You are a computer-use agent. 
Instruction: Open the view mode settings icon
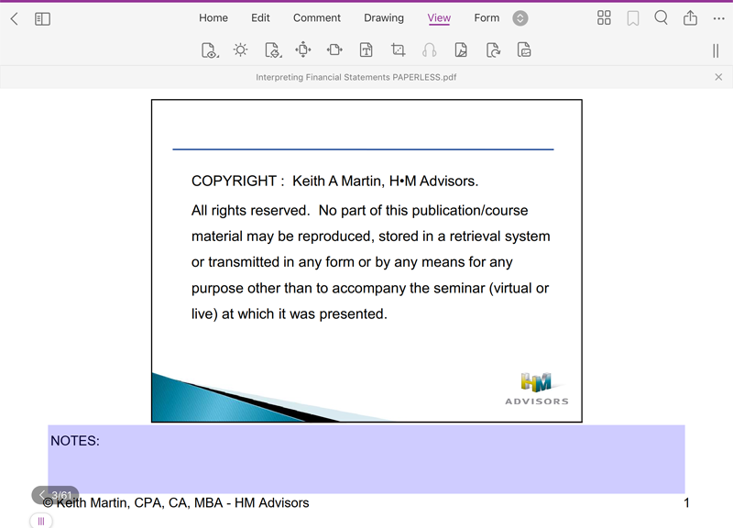point(210,50)
